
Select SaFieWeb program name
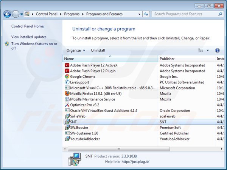point(78,116)
